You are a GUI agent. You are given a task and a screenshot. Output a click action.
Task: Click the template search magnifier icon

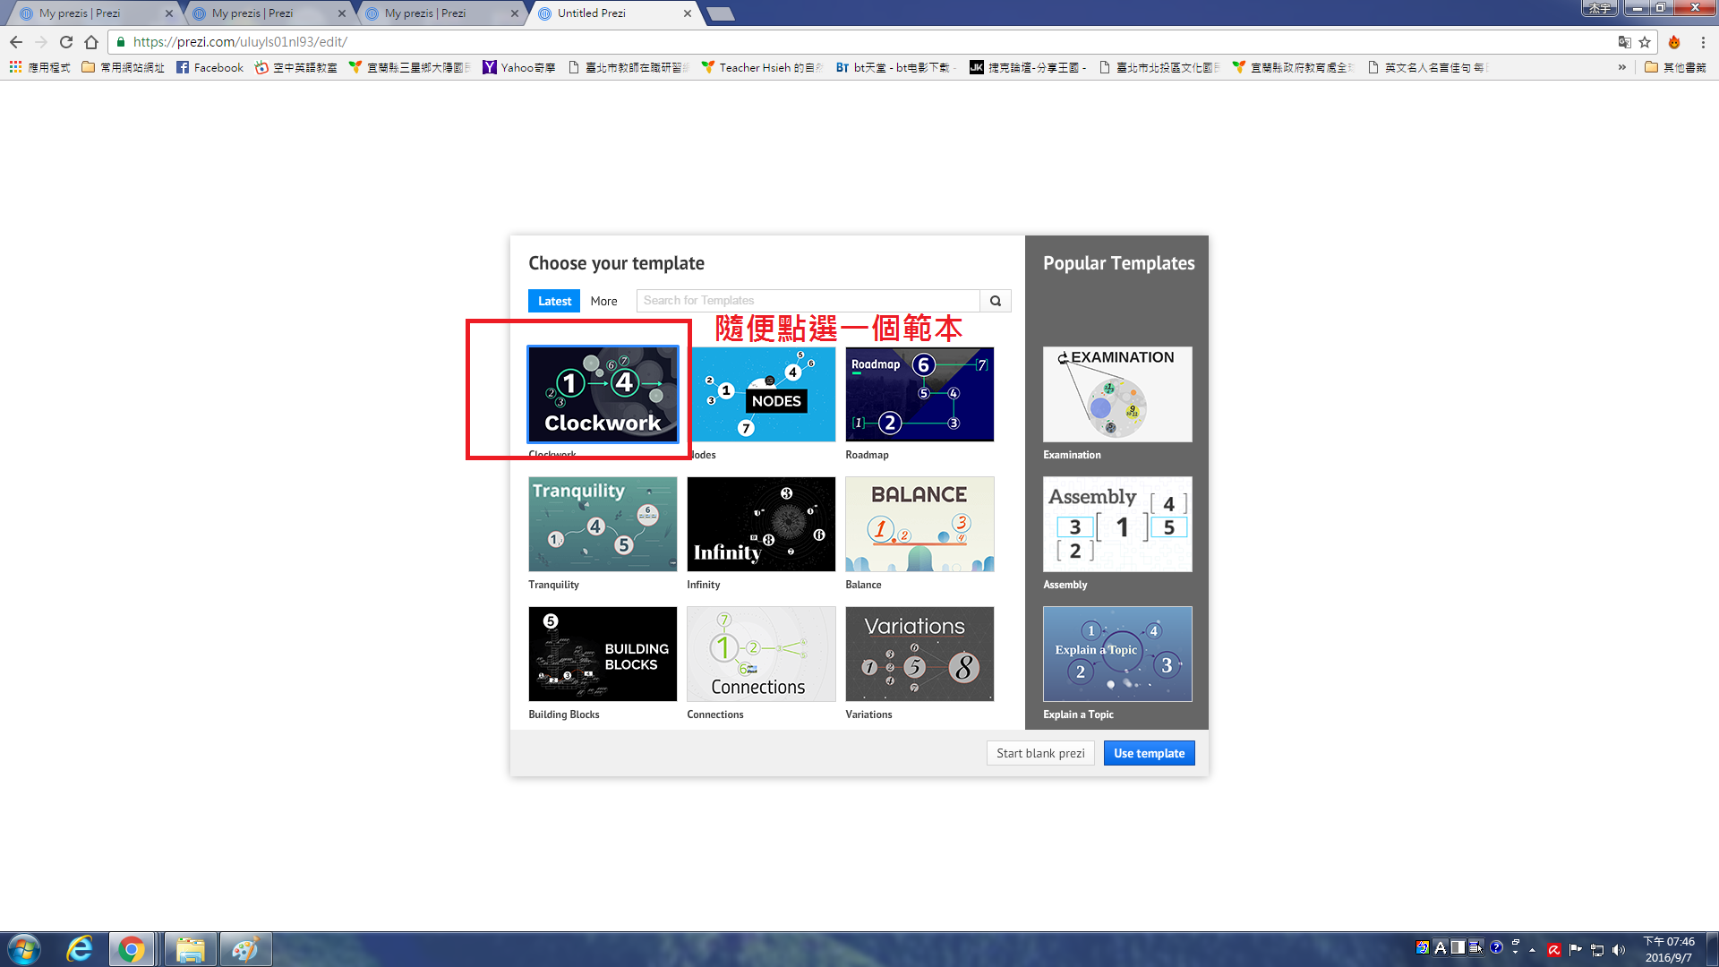tap(996, 301)
